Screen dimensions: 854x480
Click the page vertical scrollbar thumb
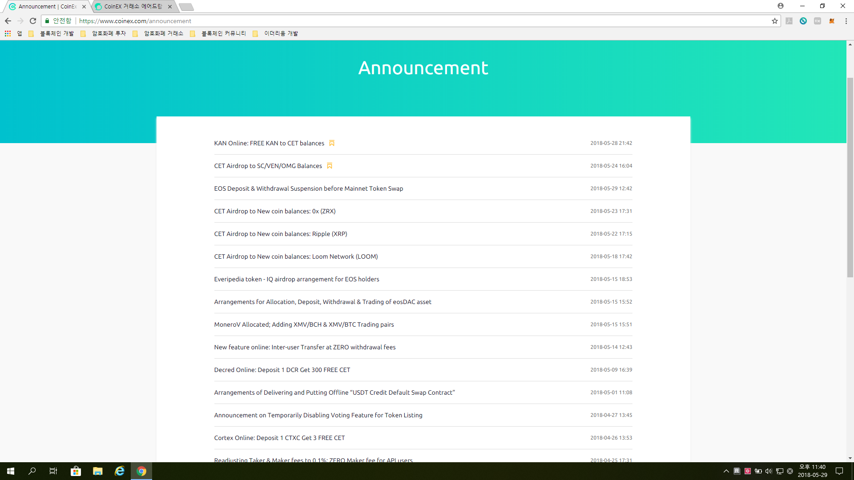[x=850, y=178]
